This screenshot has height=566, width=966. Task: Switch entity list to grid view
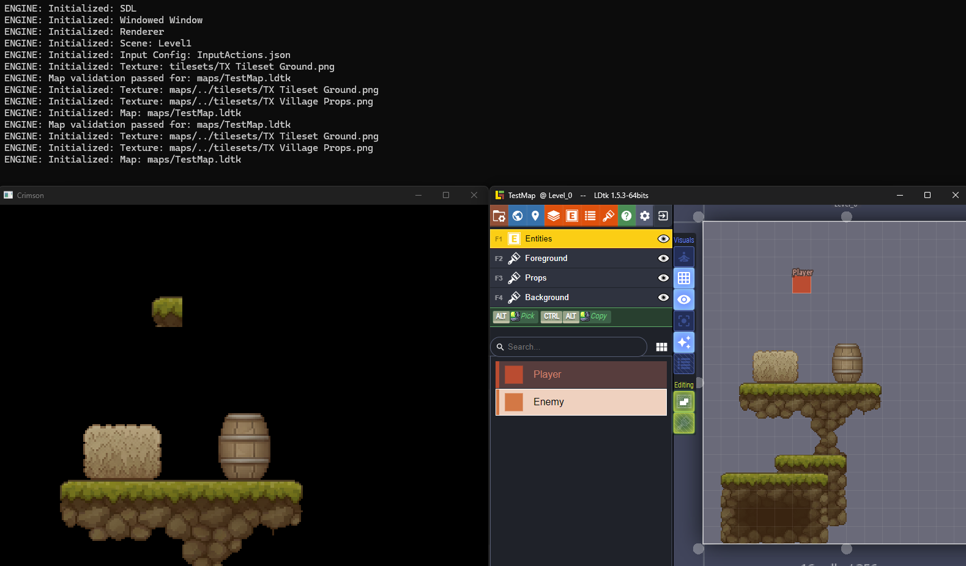661,347
